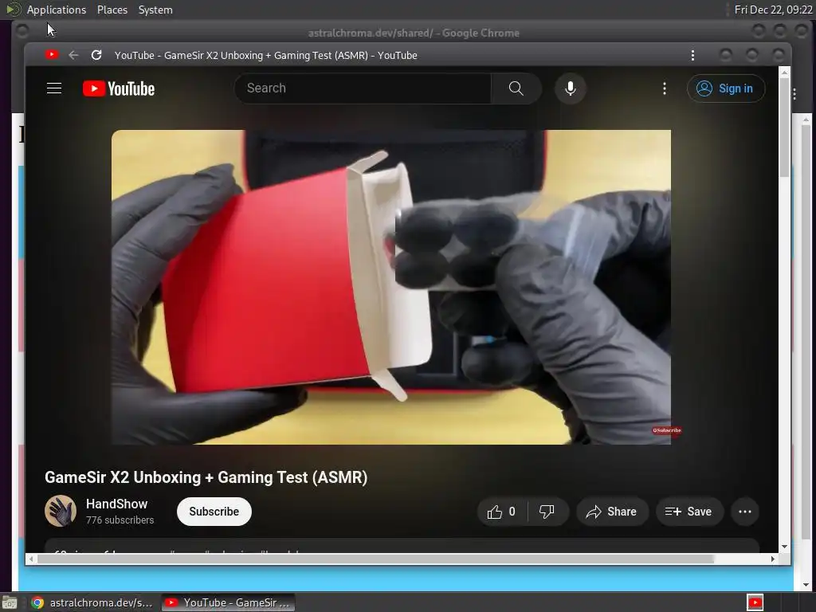The image size is (816, 612).
Task: Open the HandShow channel avatar
Action: tap(61, 511)
